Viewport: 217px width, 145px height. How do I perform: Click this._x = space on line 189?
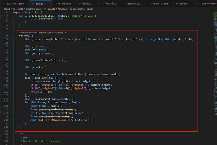[x=36, y=46]
